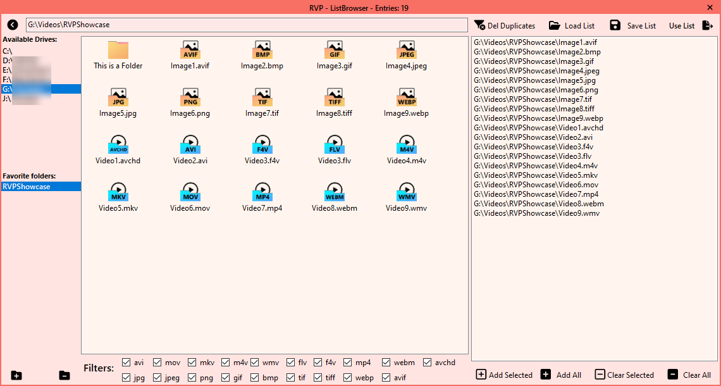Select the Video7.mp4 file icon
Screen dimensions: 721x386
[x=262, y=192]
